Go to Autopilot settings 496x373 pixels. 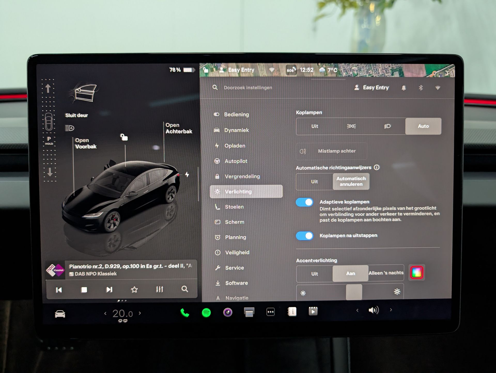point(236,161)
